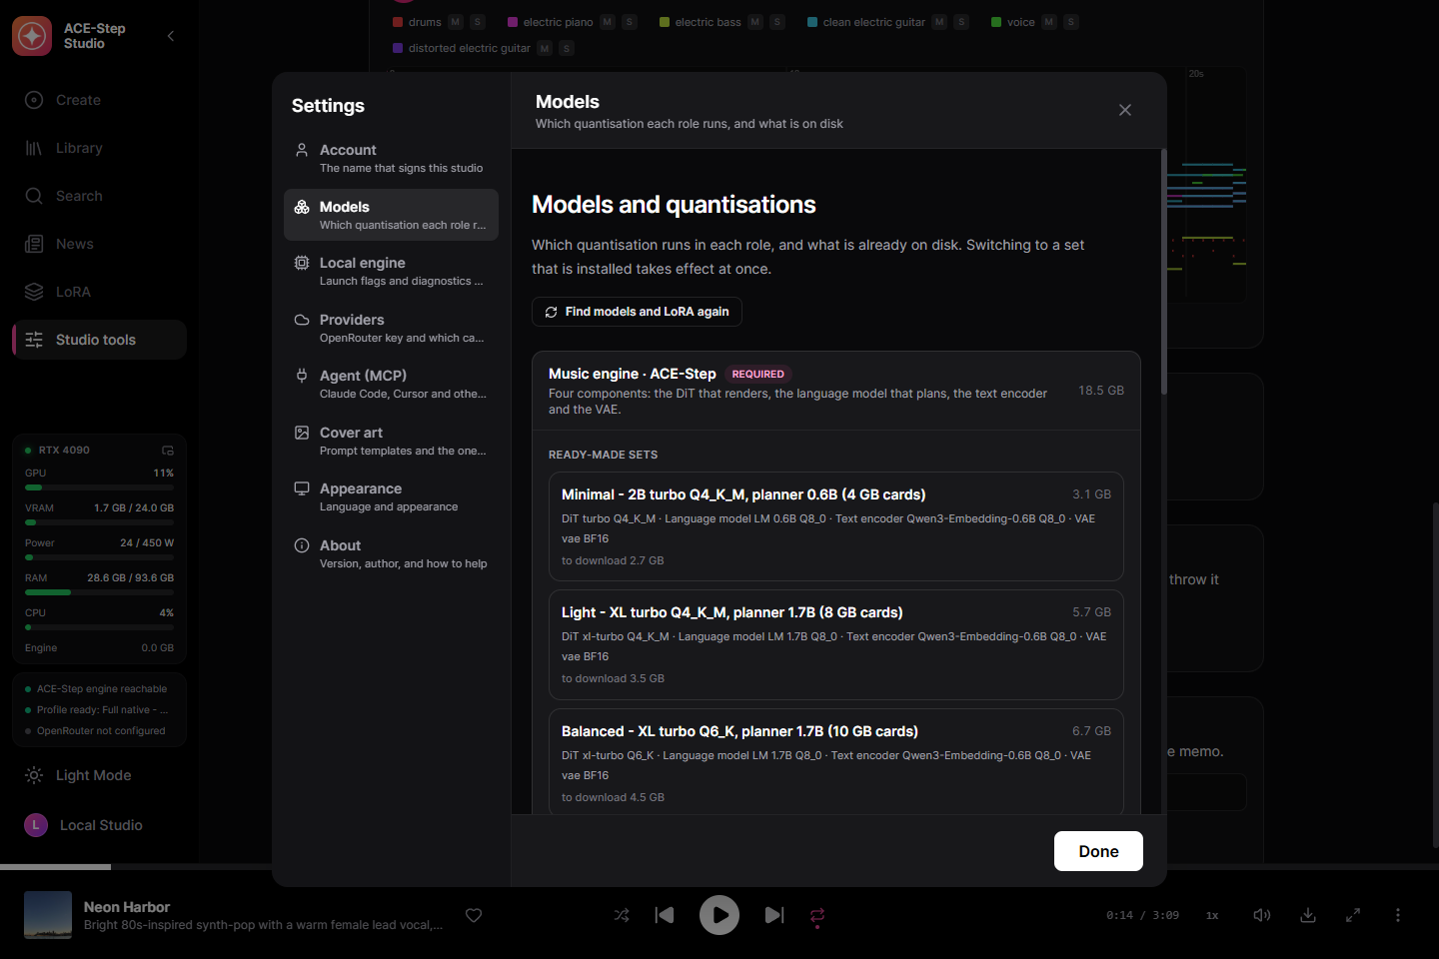The height and width of the screenshot is (959, 1439).
Task: Solo the electric piano track
Action: pyautogui.click(x=630, y=22)
